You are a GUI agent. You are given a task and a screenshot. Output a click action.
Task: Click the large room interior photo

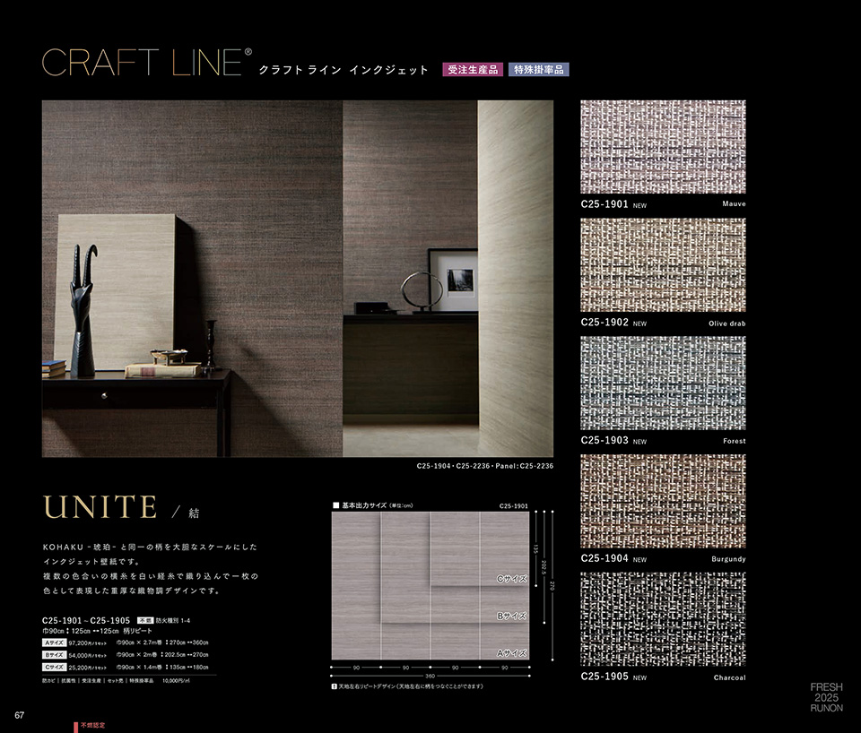[x=298, y=279]
